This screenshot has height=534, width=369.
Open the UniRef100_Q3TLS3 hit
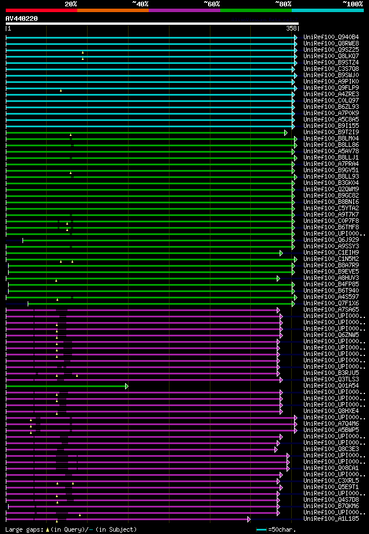[x=331, y=380]
